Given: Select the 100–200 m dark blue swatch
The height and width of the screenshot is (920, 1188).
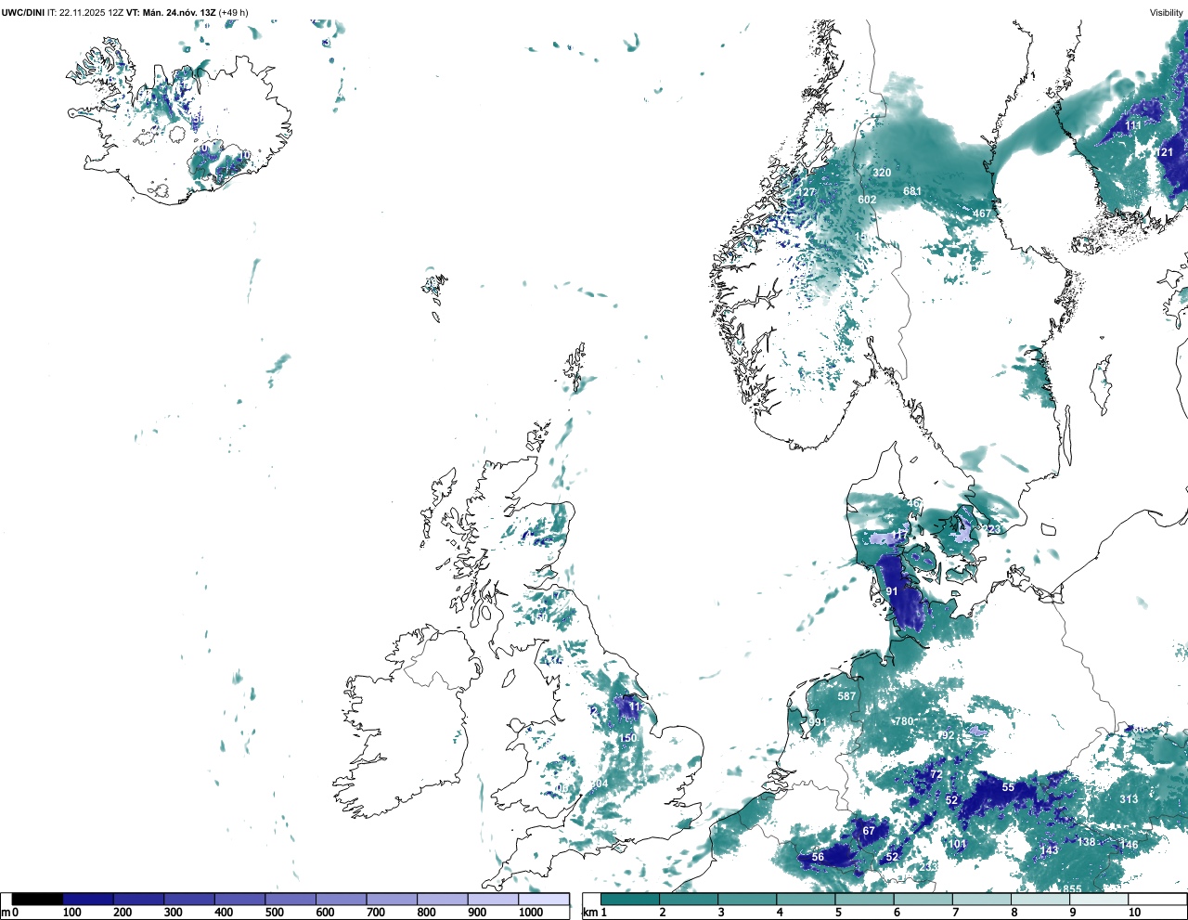Looking at the screenshot, I should pyautogui.click(x=88, y=899).
